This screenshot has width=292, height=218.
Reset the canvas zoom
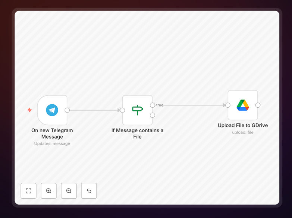pos(89,191)
